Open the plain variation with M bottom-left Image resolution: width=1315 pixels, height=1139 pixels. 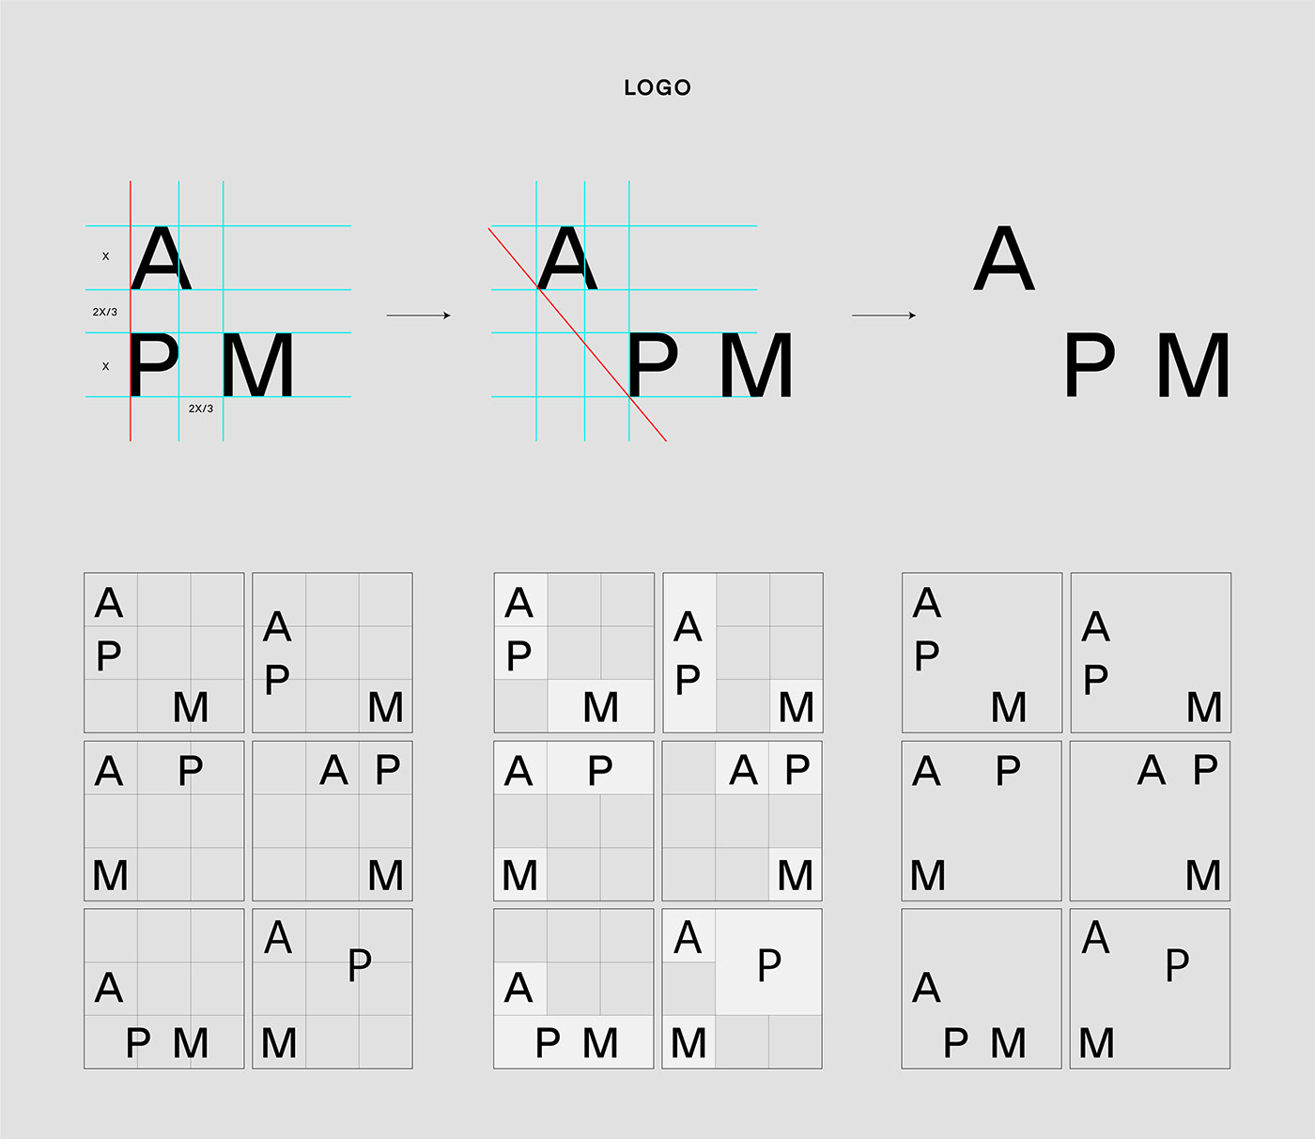click(x=982, y=821)
